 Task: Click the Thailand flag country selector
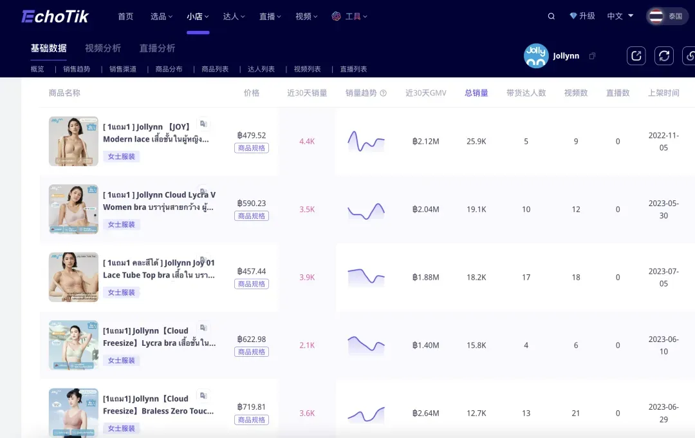click(667, 16)
